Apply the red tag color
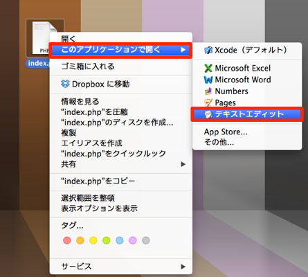The image size is (308, 277). pyautogui.click(x=67, y=240)
